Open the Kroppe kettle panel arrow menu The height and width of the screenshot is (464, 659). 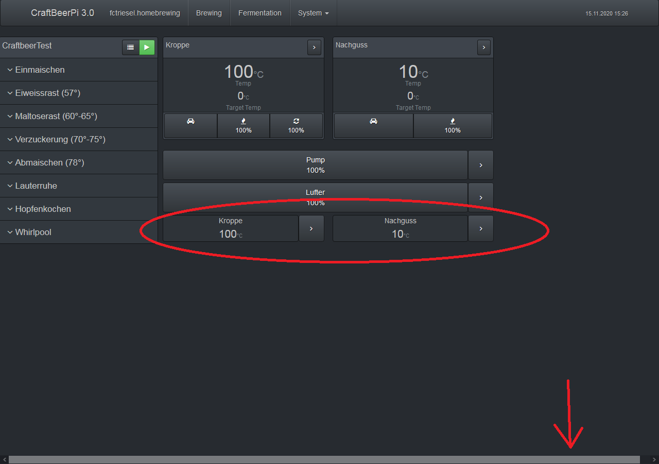pos(314,47)
